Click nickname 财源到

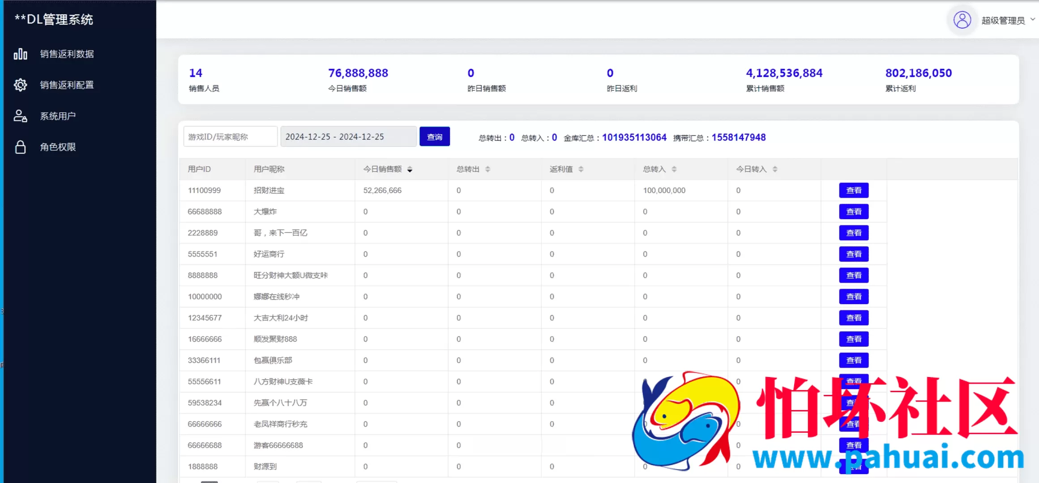265,466
